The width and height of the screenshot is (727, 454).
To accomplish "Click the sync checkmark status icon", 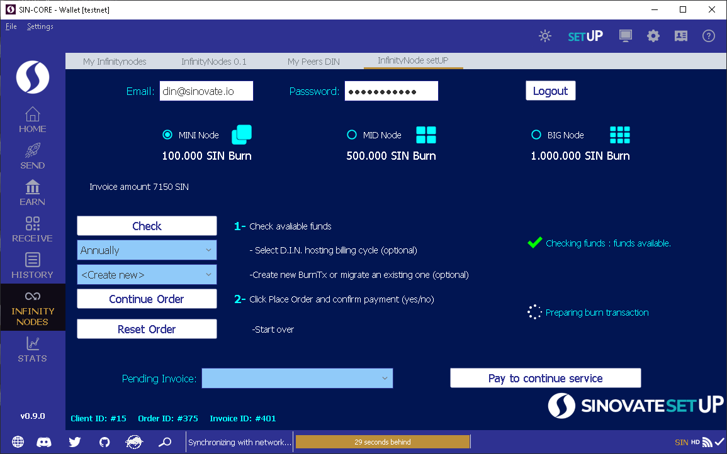I will point(719,443).
